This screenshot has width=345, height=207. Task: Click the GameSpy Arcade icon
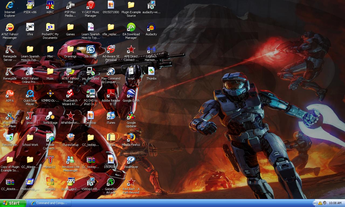(x=111, y=182)
